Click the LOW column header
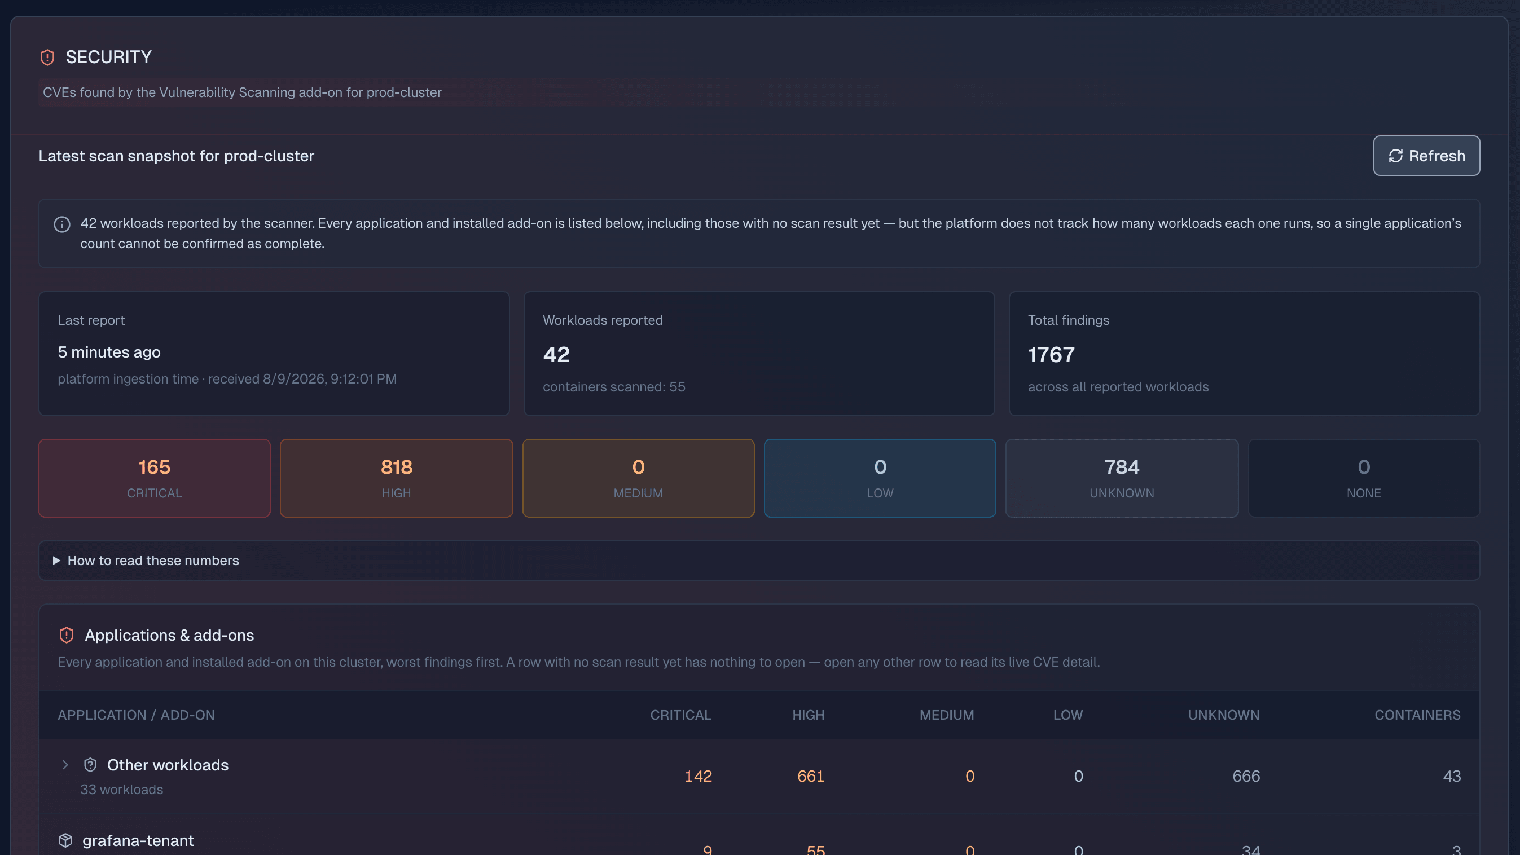The image size is (1520, 855). [1068, 715]
